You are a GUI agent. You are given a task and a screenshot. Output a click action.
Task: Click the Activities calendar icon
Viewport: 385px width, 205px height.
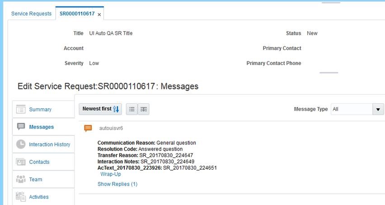point(21,197)
